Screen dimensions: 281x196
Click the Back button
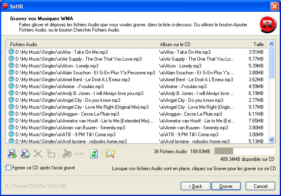pyautogui.click(x=195, y=186)
